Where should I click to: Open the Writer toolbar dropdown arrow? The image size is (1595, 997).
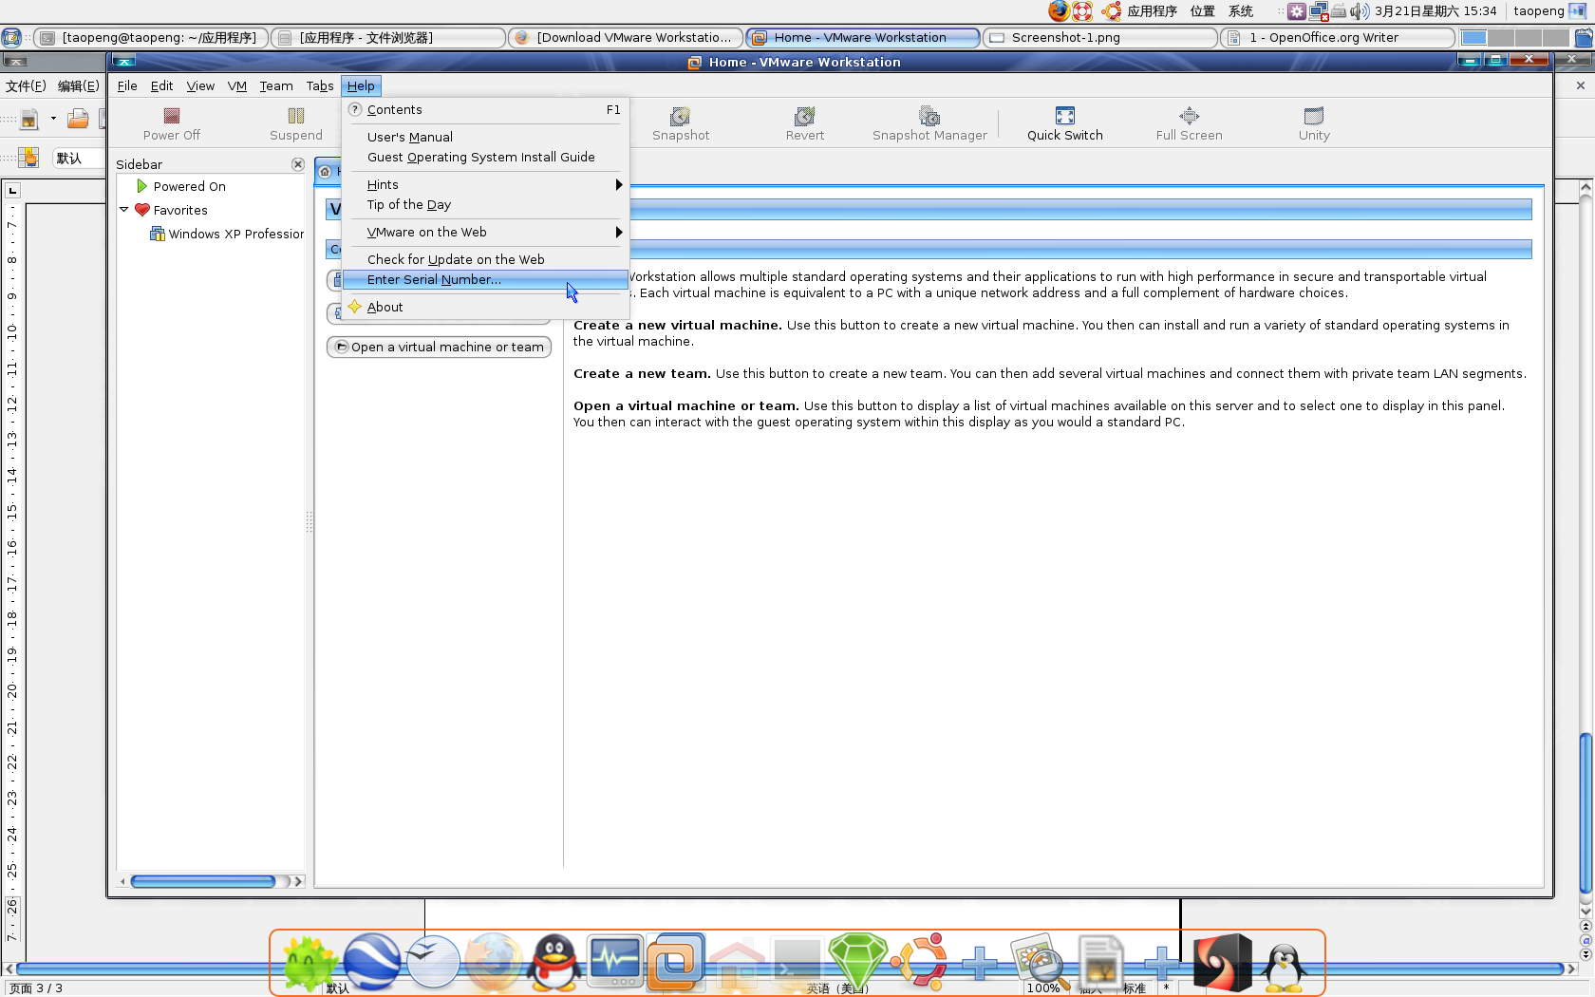pyautogui.click(x=53, y=119)
